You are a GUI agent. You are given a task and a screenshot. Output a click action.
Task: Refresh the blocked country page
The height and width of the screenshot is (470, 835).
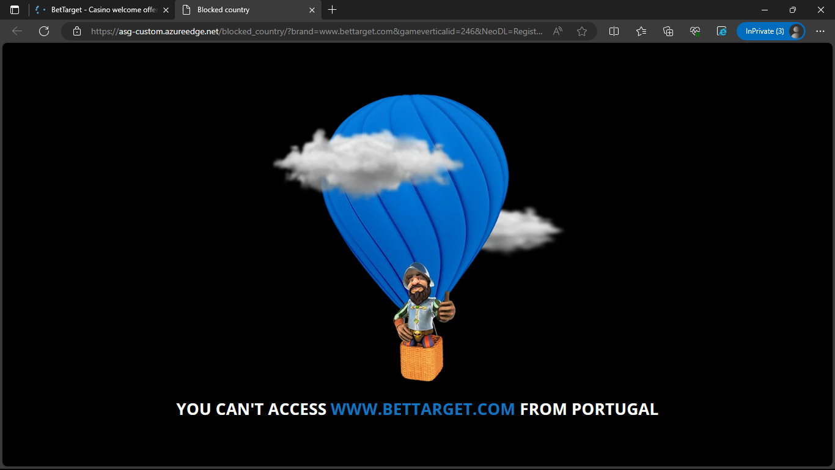pyautogui.click(x=43, y=31)
